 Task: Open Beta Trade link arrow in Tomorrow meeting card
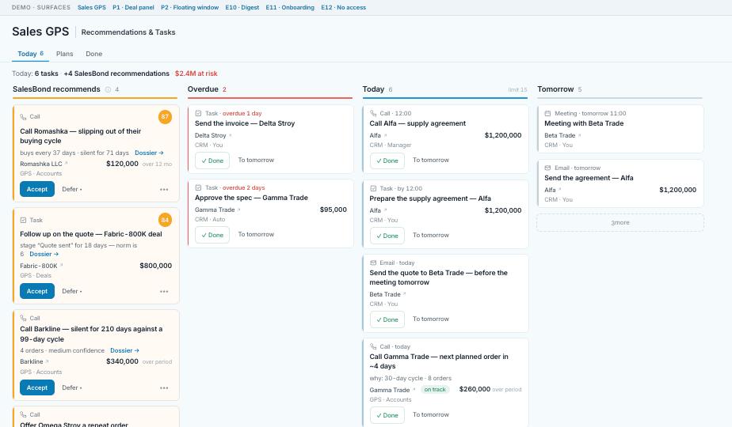pyautogui.click(x=580, y=135)
